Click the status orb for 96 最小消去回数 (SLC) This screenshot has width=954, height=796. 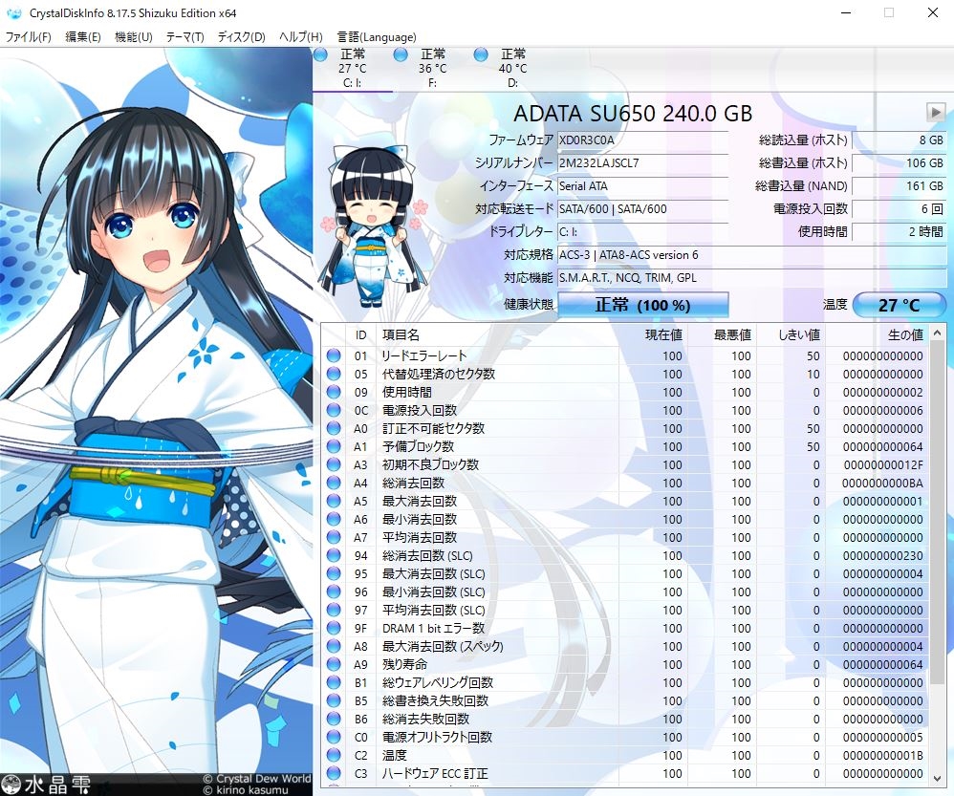tap(334, 592)
